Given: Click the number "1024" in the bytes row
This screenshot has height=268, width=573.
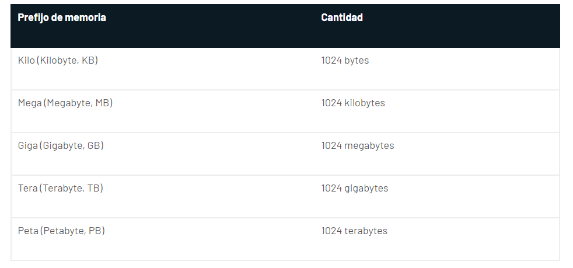Looking at the screenshot, I should pos(331,60).
